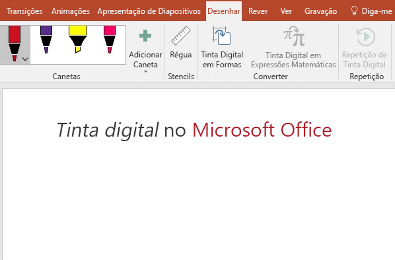Open the Animações tab
This screenshot has height=260, width=395.
coord(71,11)
